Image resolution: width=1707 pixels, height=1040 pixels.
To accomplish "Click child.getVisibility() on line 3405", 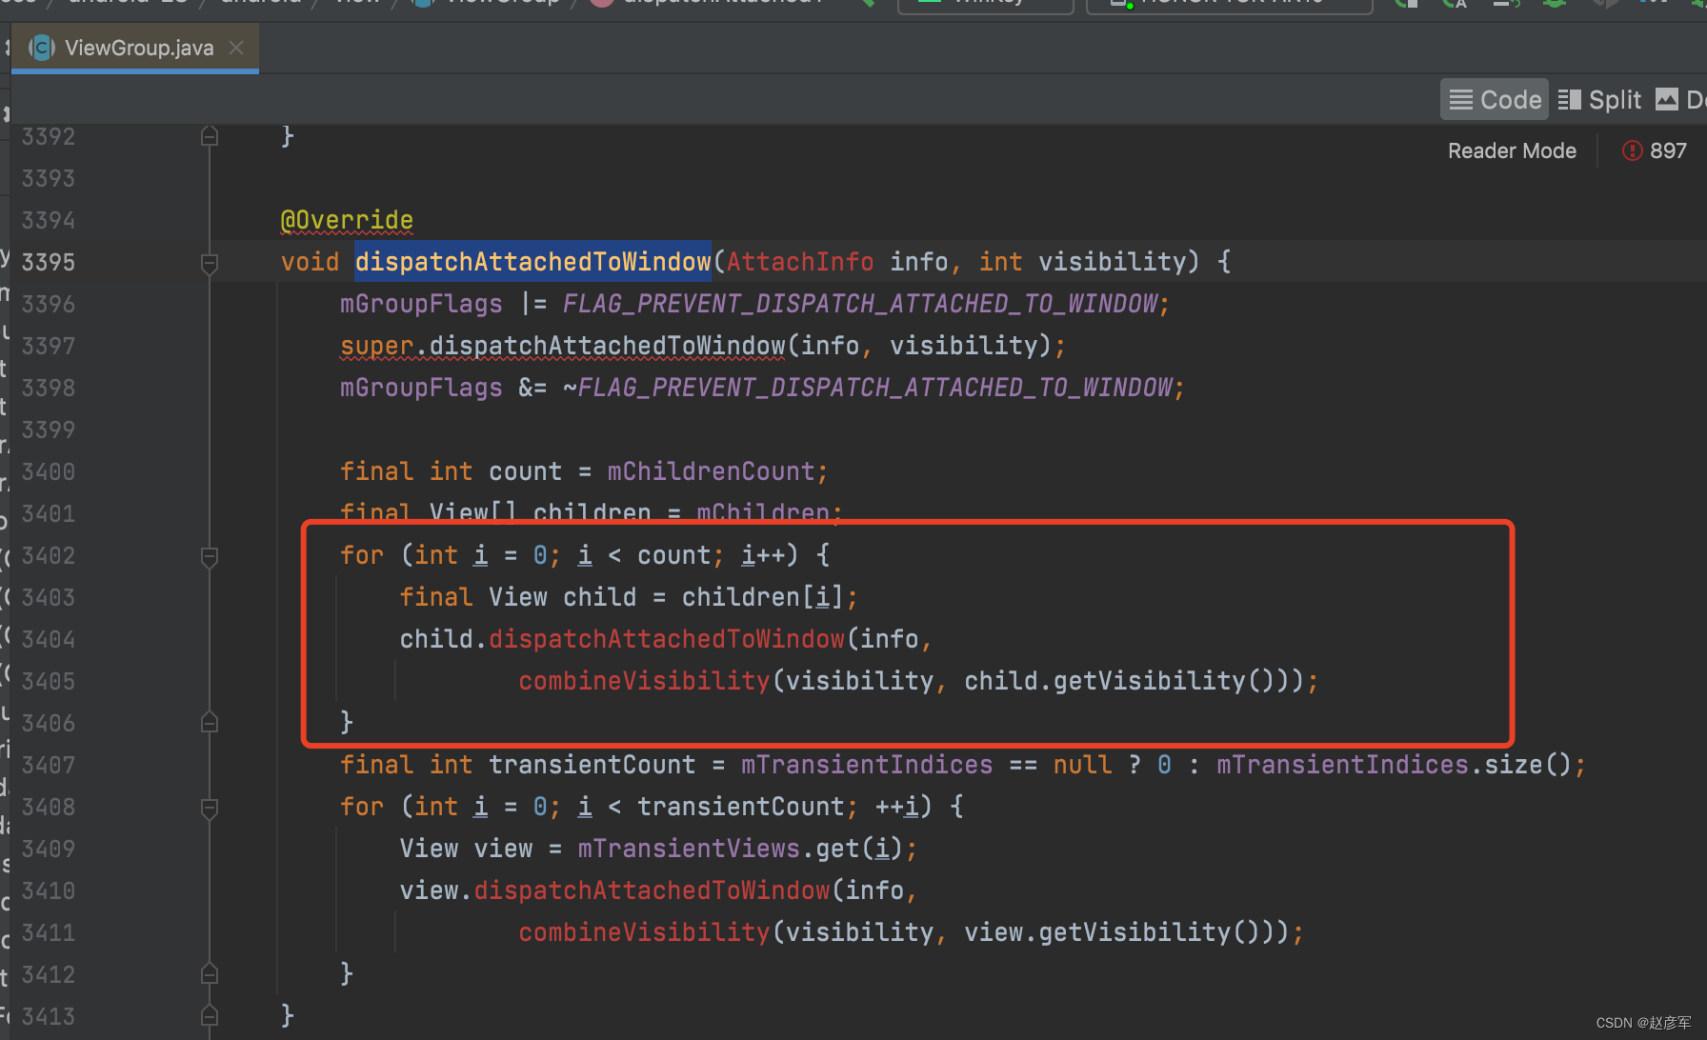I will pos(1119,681).
